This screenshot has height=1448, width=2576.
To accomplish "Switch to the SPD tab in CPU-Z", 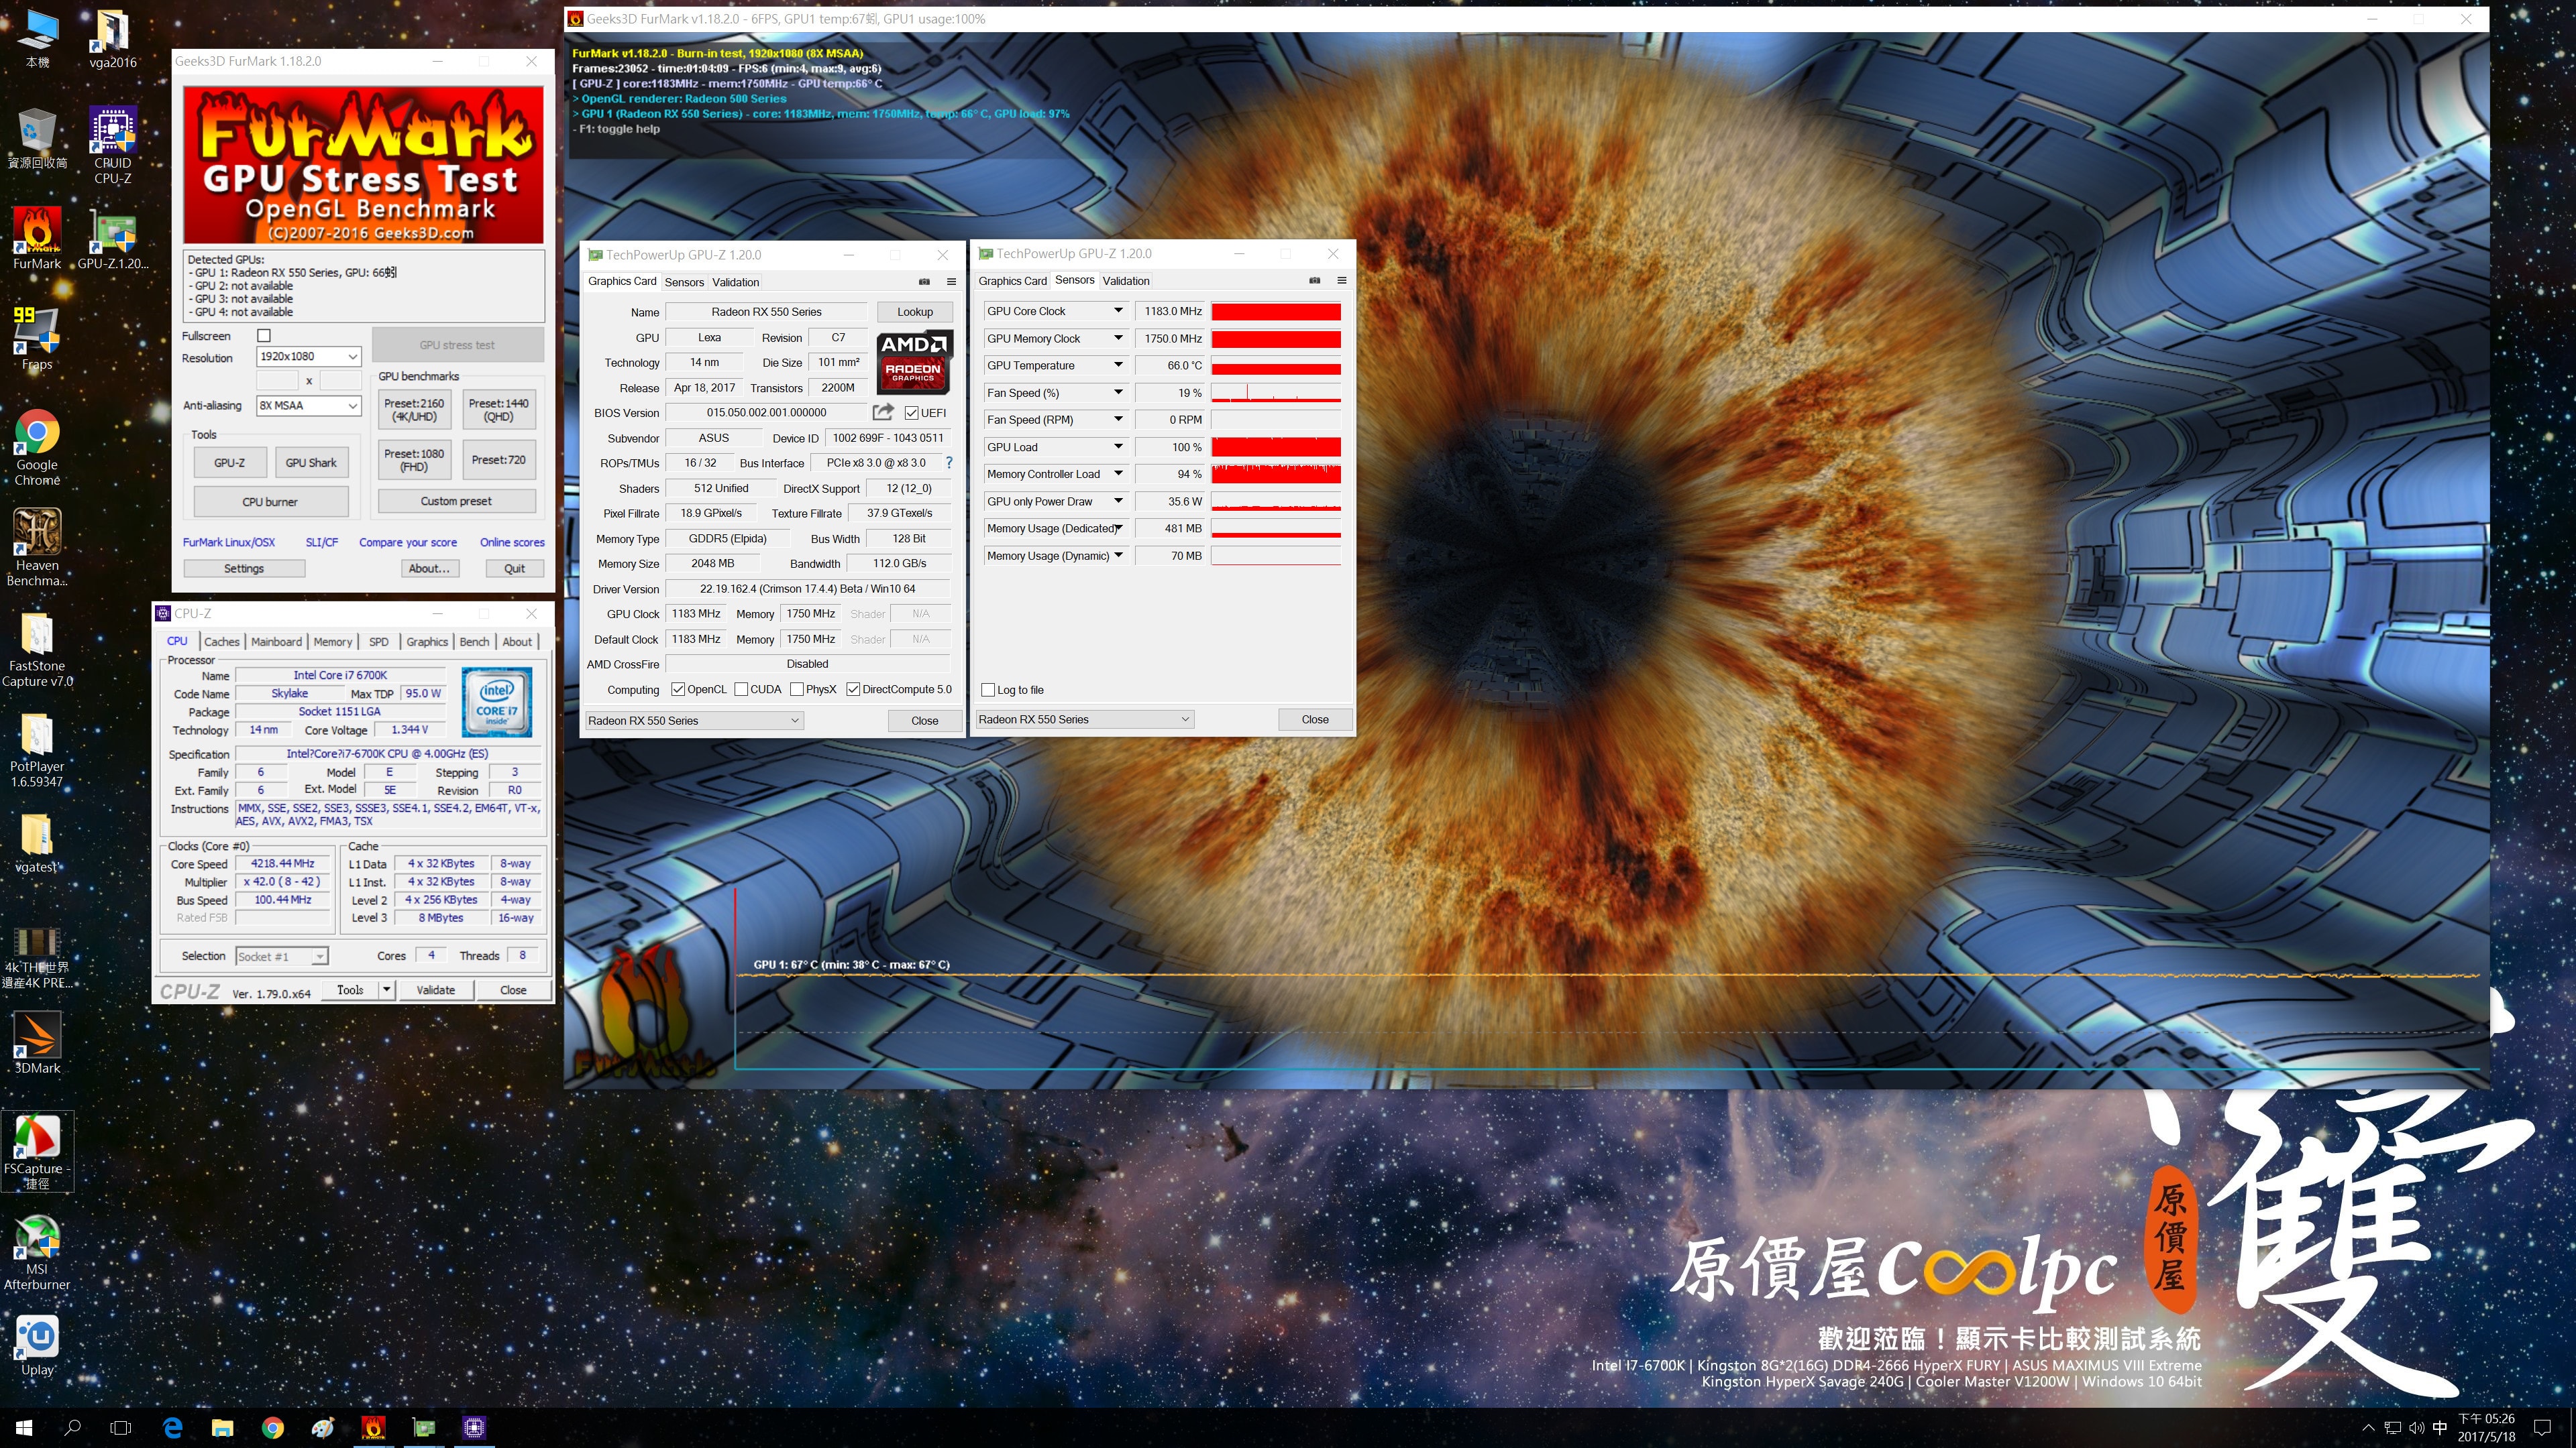I will (x=378, y=642).
